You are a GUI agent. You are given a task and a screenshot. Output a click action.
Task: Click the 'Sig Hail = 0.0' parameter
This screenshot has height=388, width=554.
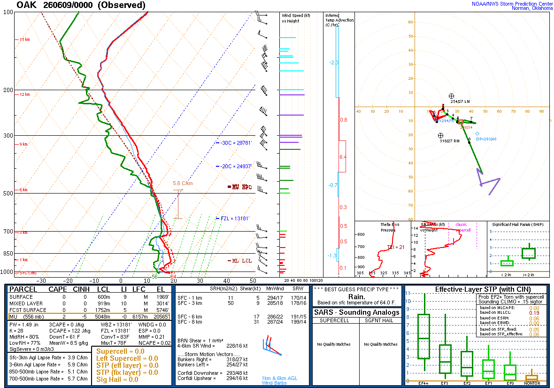pos(117,380)
